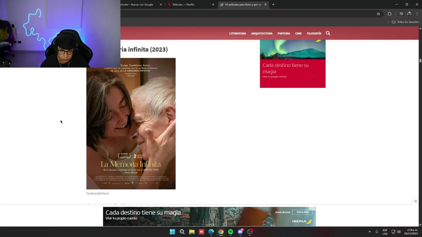Open the red app icon next to File Explorer
The width and height of the screenshot is (422, 237).
[x=201, y=232]
